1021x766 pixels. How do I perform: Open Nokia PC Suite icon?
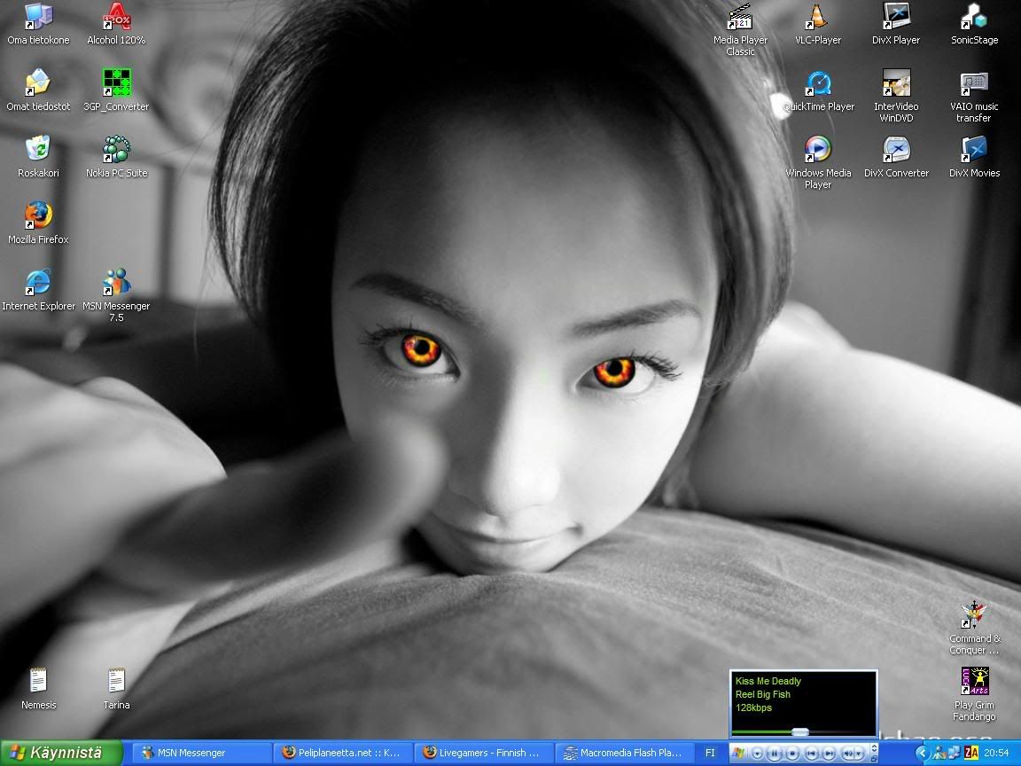116,150
